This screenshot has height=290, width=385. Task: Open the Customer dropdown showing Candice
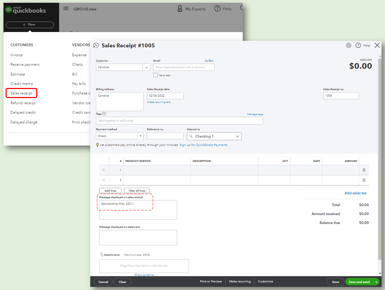click(x=146, y=67)
